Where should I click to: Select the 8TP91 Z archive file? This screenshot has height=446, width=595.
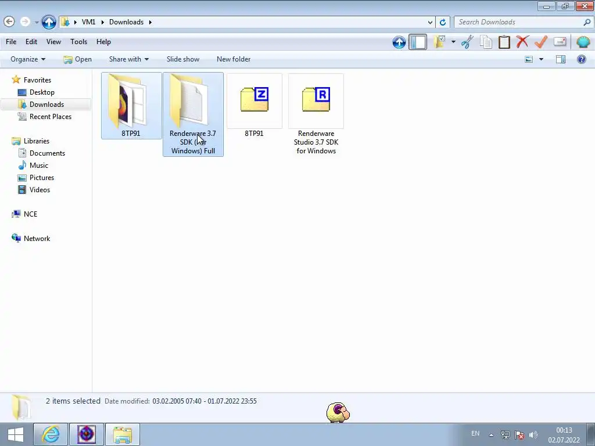[x=255, y=106]
